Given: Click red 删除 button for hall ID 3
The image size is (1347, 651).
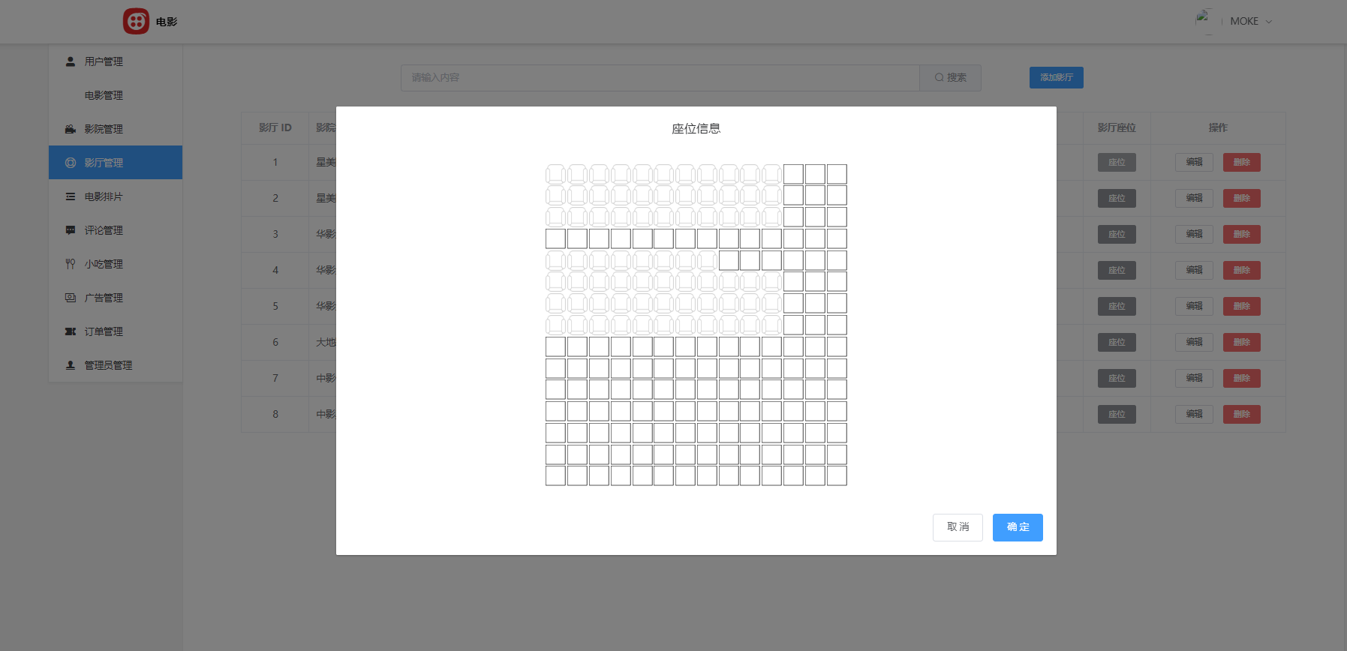Looking at the screenshot, I should [1242, 234].
